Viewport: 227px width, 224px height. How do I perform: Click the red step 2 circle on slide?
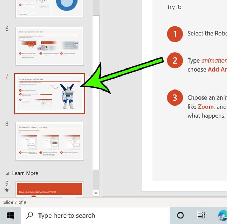click(x=175, y=60)
